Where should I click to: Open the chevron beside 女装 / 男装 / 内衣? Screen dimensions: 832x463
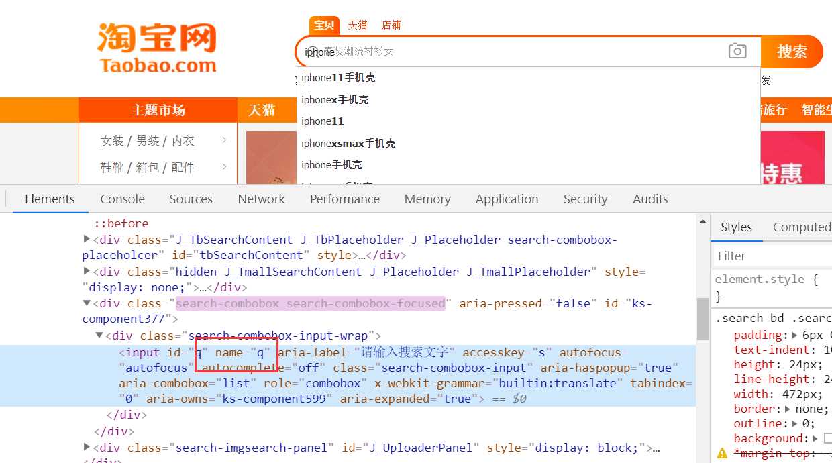224,140
